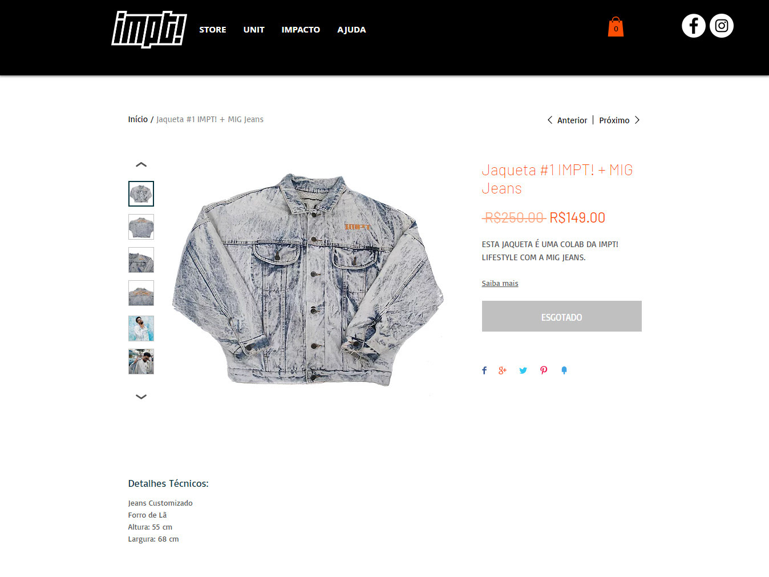
Task: Open the STORE menu item
Action: [x=213, y=30]
